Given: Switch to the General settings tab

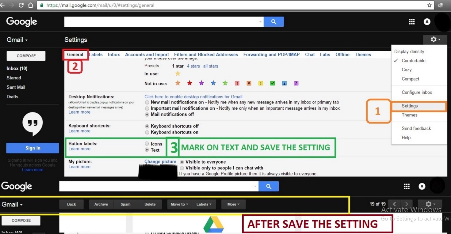Looking at the screenshot, I should pyautogui.click(x=75, y=55).
